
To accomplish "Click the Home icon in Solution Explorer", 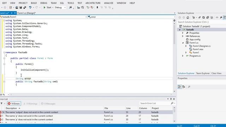I will [188, 18].
